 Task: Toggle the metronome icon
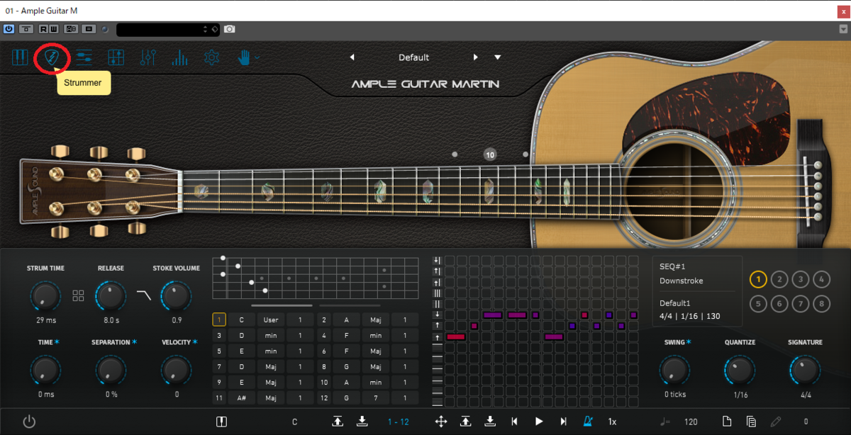pyautogui.click(x=588, y=422)
